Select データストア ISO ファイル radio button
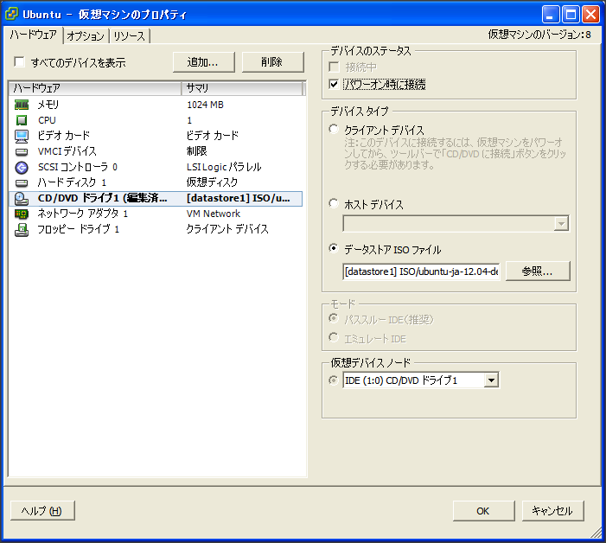This screenshot has height=543, width=606. point(334,248)
